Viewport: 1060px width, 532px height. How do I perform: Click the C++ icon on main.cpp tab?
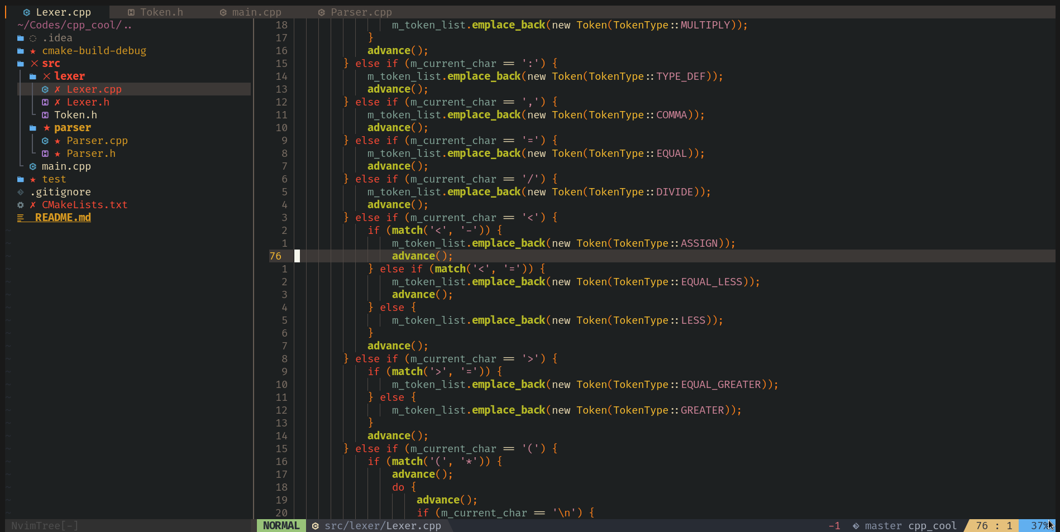click(x=223, y=12)
